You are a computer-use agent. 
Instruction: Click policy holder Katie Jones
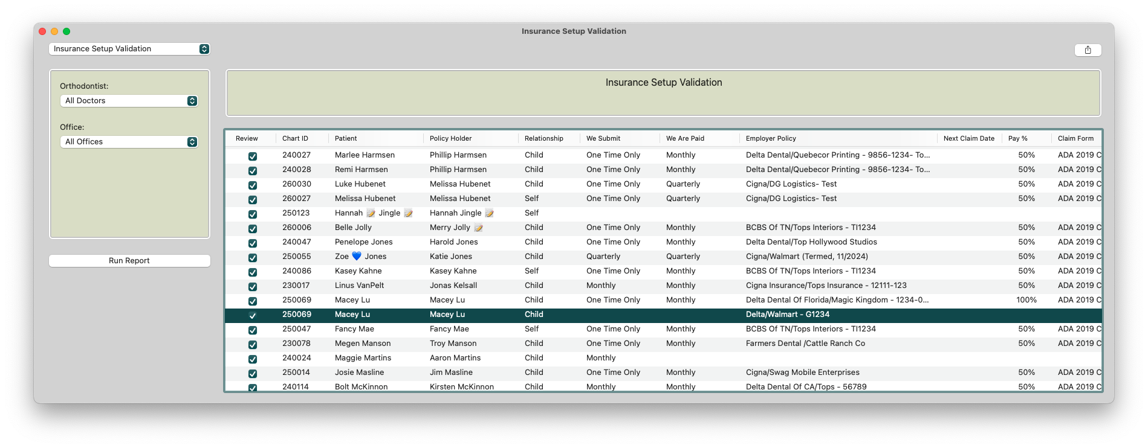450,257
